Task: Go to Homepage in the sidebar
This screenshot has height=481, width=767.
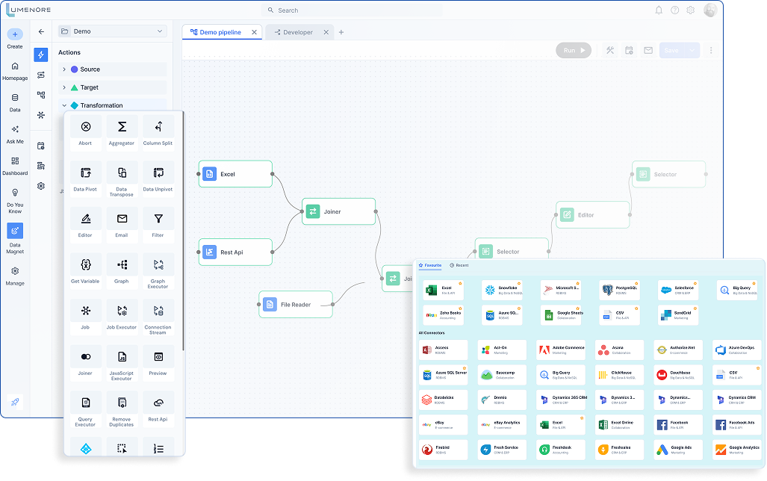Action: tap(15, 72)
